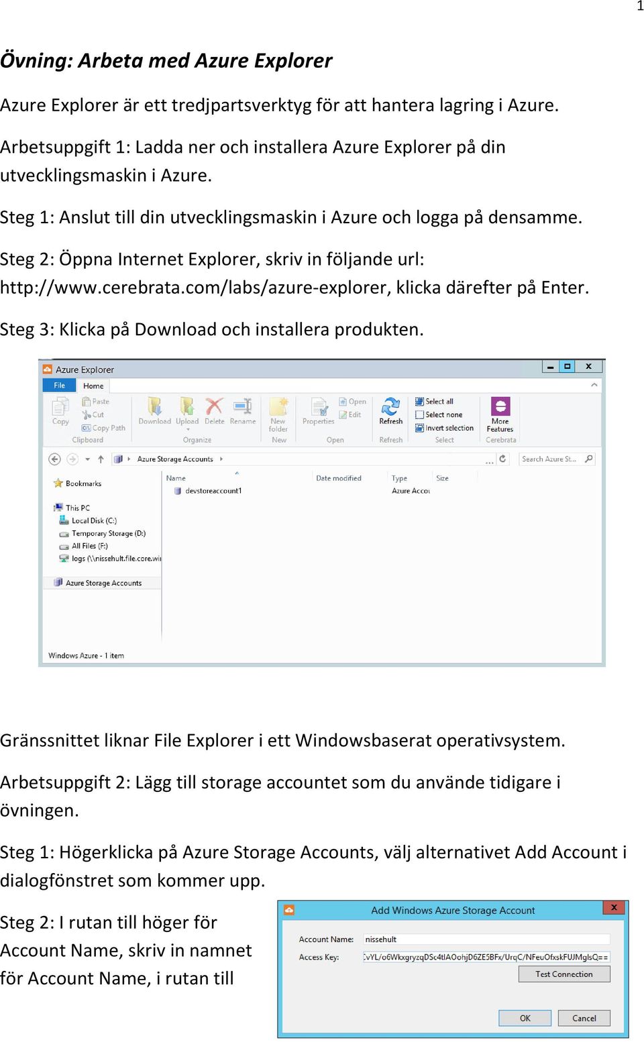Select All Files (F:) drive

(x=84, y=546)
